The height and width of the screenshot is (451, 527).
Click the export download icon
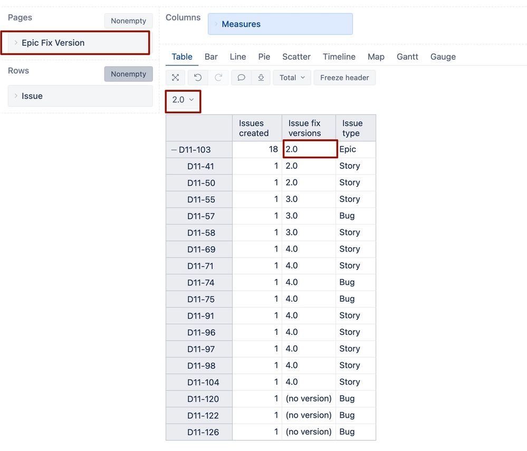pyautogui.click(x=261, y=78)
